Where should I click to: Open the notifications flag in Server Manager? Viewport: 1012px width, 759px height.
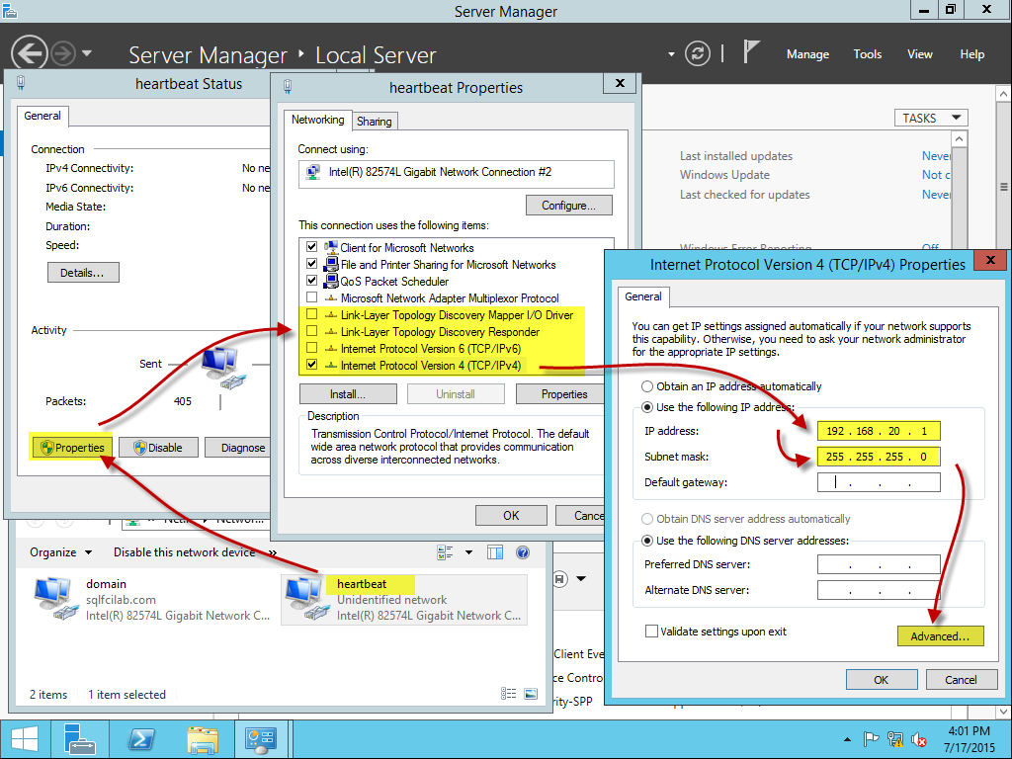[x=750, y=51]
